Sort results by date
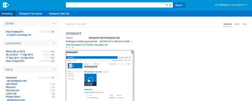 (x=245, y=24)
